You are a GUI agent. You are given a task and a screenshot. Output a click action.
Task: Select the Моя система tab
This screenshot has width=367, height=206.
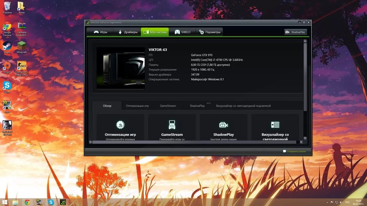[155, 32]
